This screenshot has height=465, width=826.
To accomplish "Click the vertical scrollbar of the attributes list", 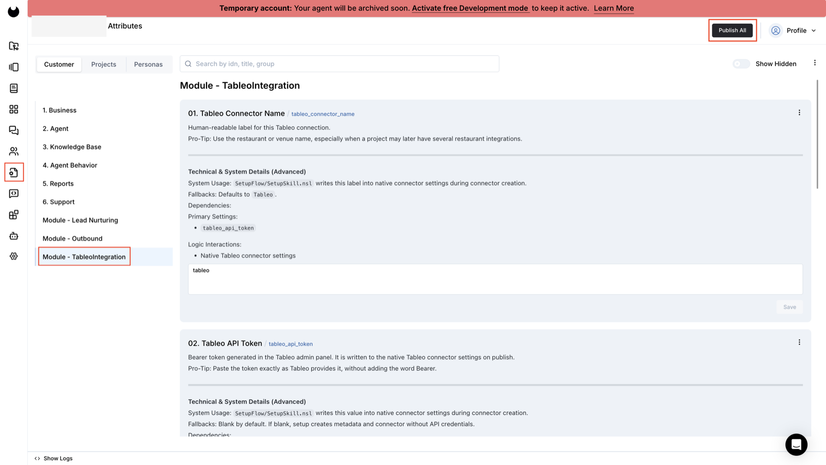I will (817, 134).
